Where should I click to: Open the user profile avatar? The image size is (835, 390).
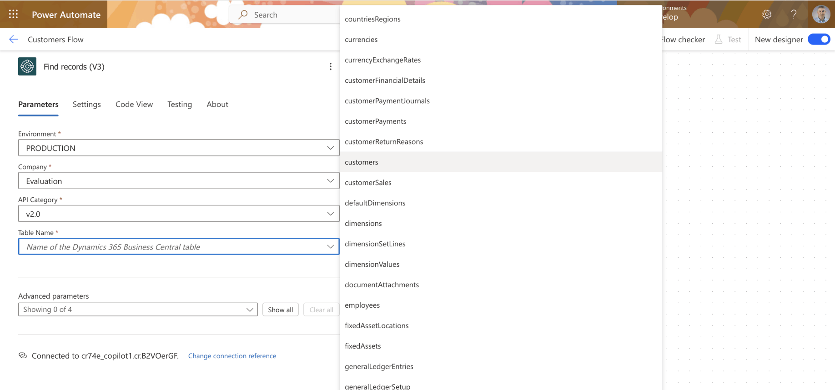pyautogui.click(x=821, y=14)
